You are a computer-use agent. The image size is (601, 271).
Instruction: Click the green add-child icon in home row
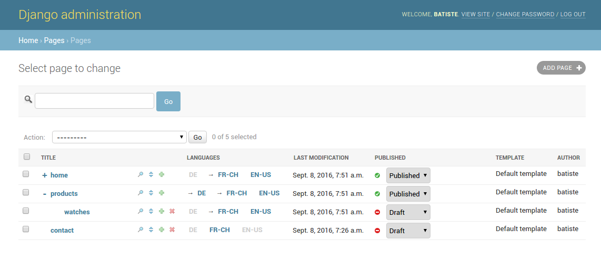(x=162, y=174)
